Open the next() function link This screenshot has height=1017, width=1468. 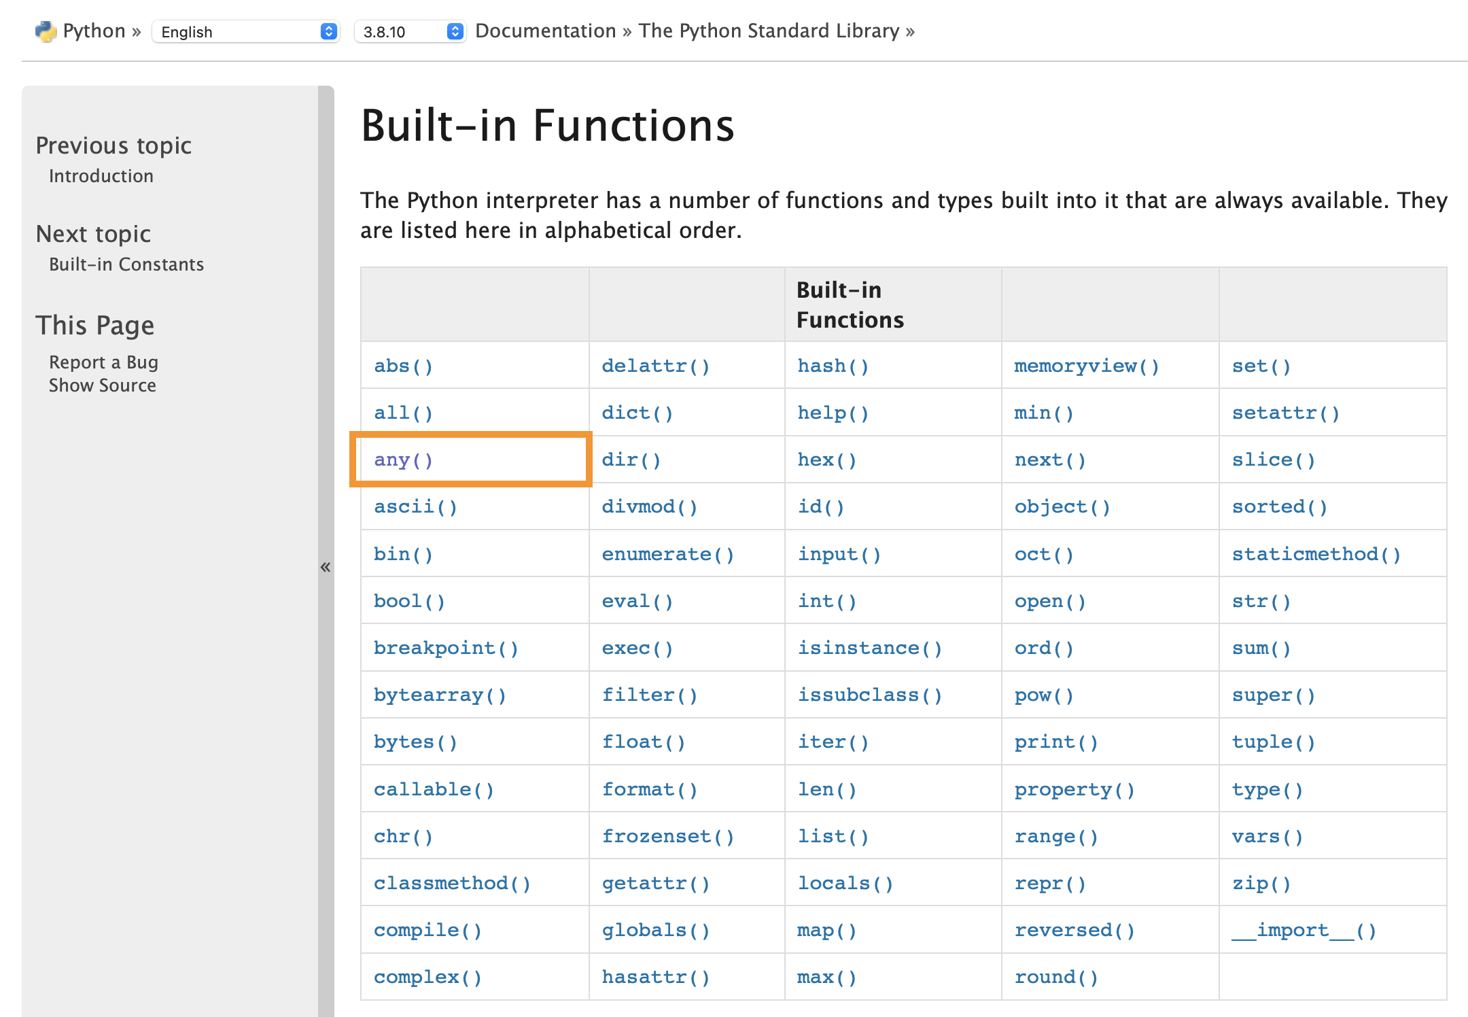click(1050, 460)
